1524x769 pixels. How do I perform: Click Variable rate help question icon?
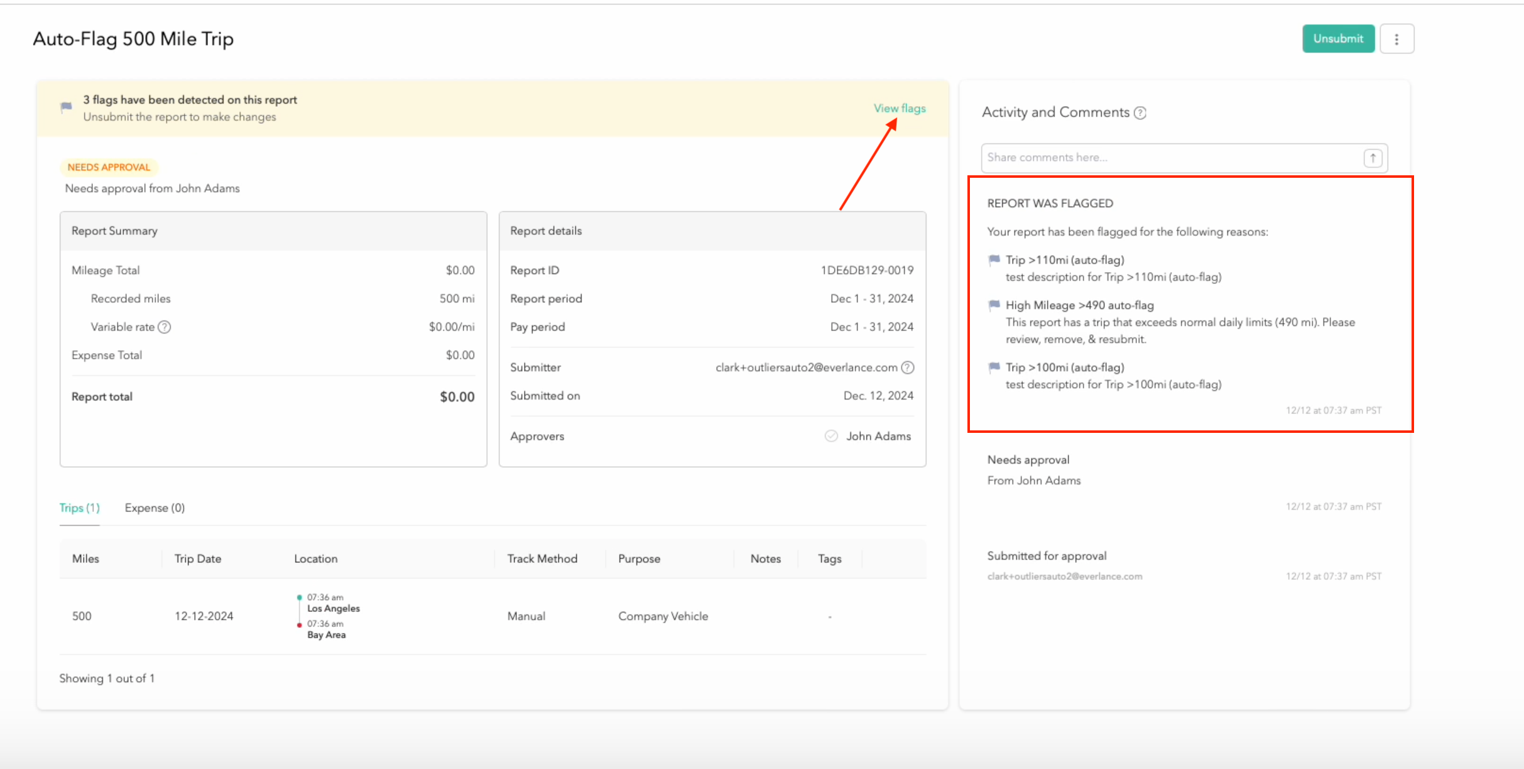(x=165, y=327)
